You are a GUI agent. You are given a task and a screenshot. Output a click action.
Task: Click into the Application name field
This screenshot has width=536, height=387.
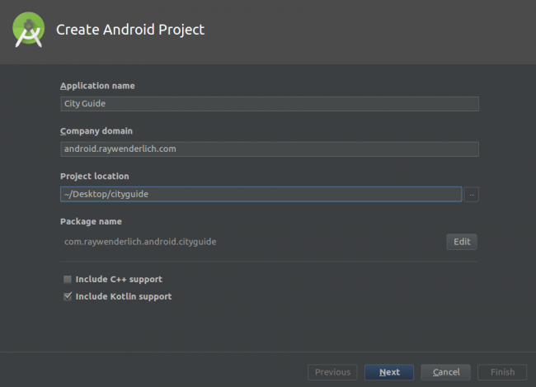270,104
